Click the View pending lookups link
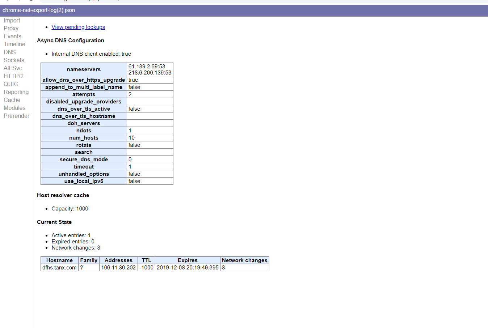488x328 pixels. tap(78, 27)
